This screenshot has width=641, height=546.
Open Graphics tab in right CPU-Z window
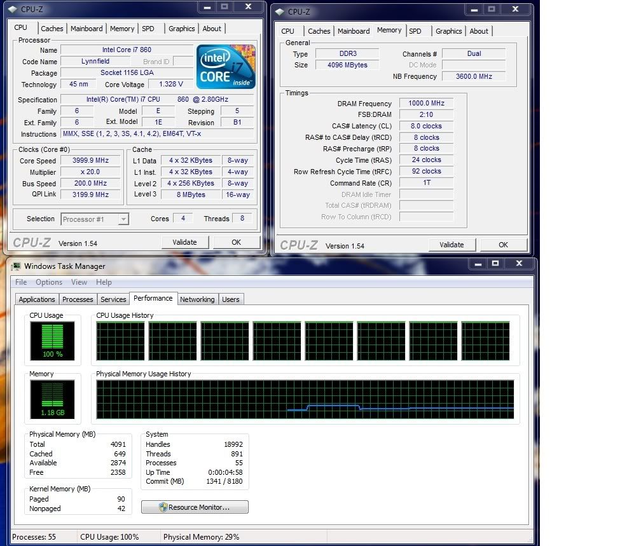click(448, 31)
